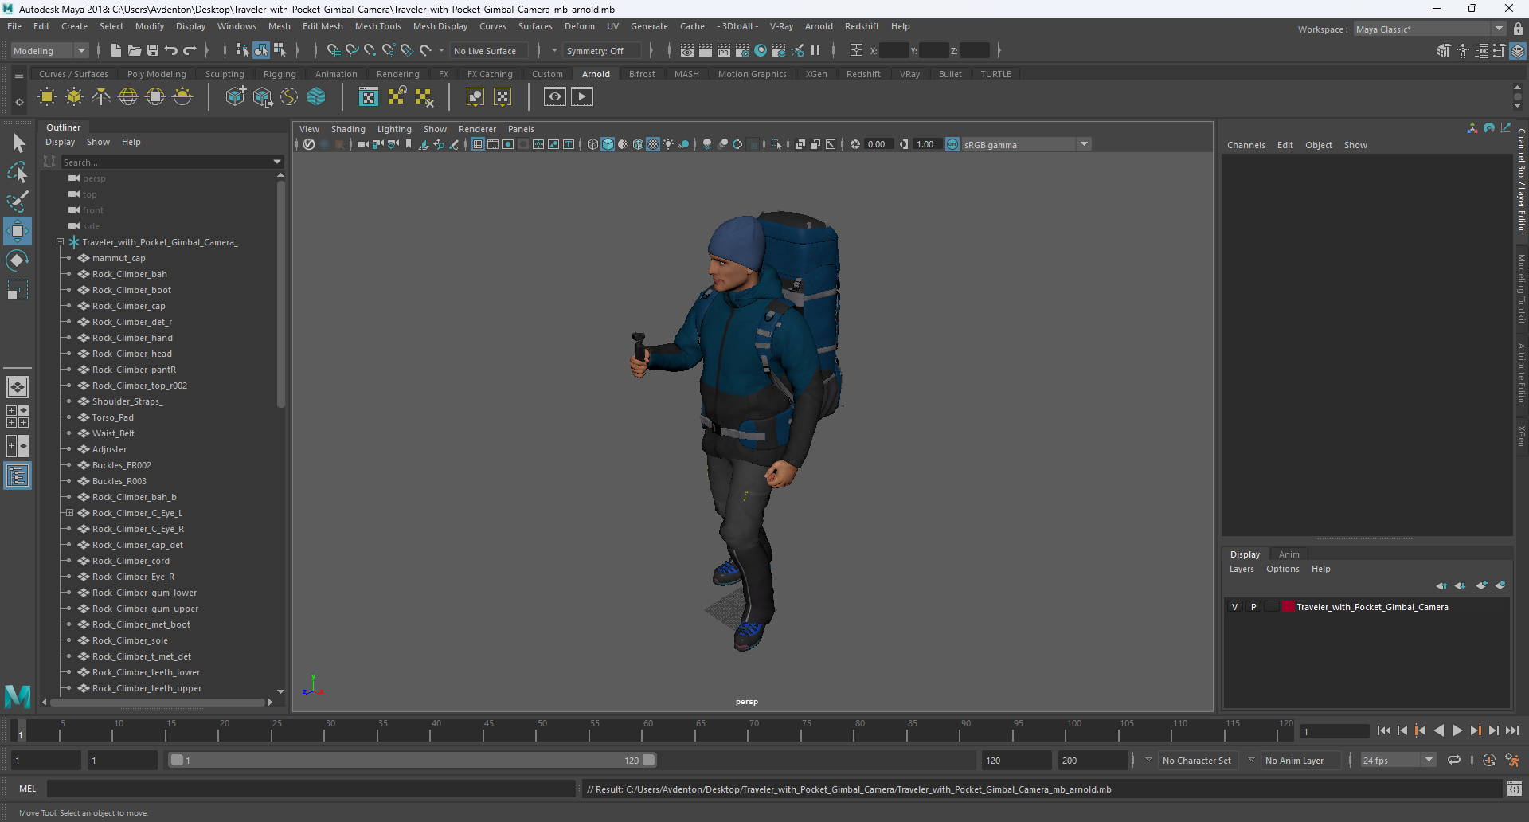Toggle sRGB gamma color management button
This screenshot has width=1529, height=822.
(952, 144)
